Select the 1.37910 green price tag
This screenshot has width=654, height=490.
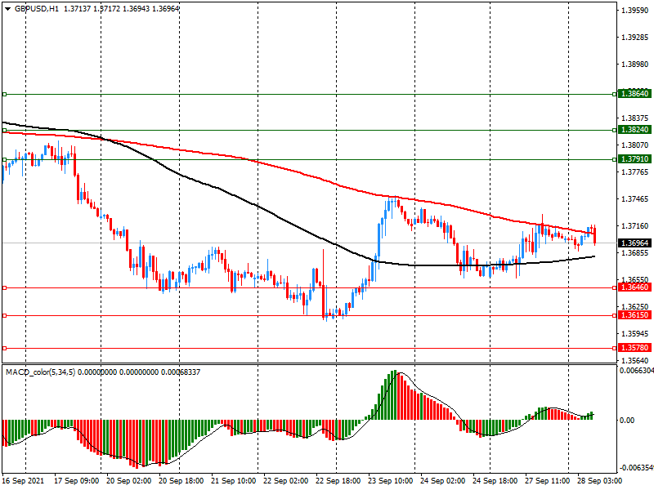(x=634, y=158)
